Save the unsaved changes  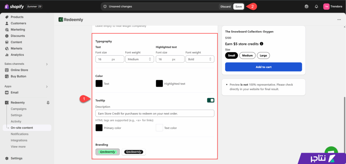[x=239, y=7]
